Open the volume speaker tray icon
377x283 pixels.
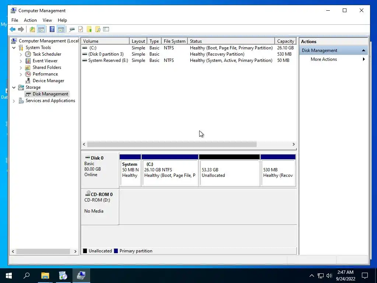pyautogui.click(x=329, y=276)
